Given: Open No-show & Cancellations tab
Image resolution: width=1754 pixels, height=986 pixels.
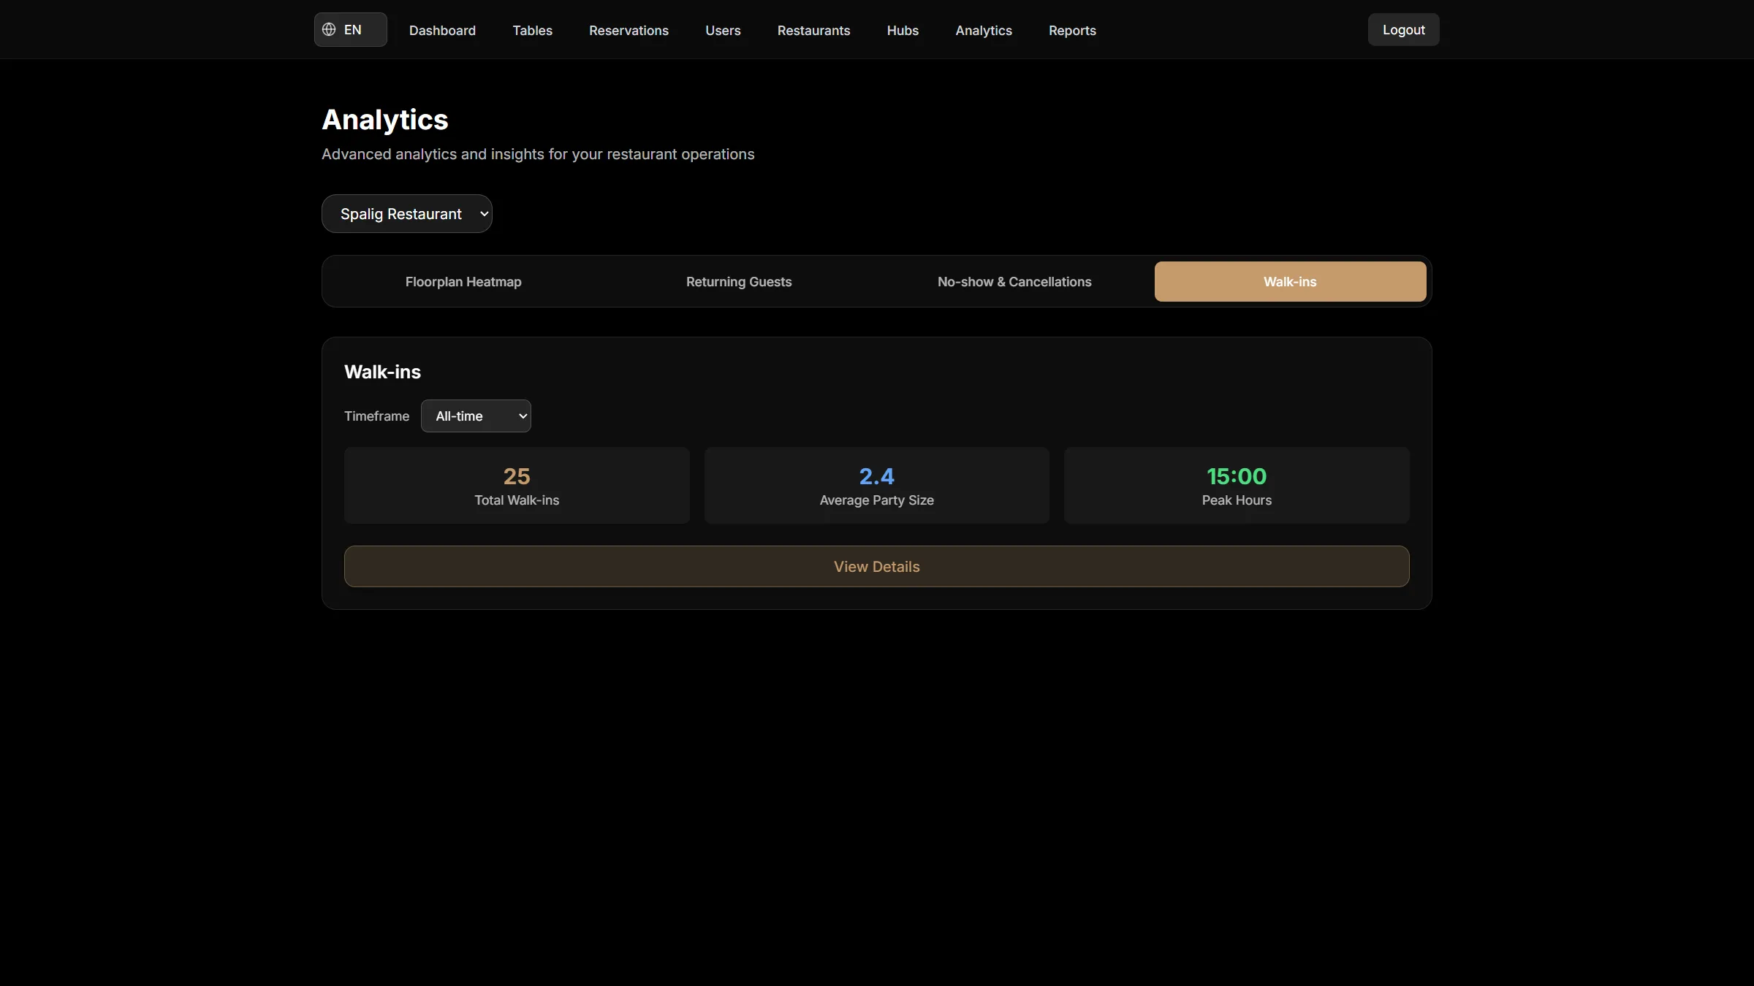Looking at the screenshot, I should [x=1014, y=282].
